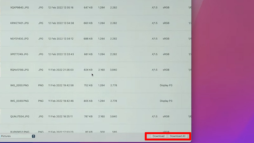Select the file QUMJ7554.JPG
This screenshot has width=254, height=143.
click(20, 117)
